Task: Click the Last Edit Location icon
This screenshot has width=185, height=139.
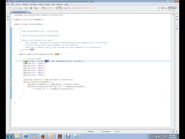Action: (84, 8)
